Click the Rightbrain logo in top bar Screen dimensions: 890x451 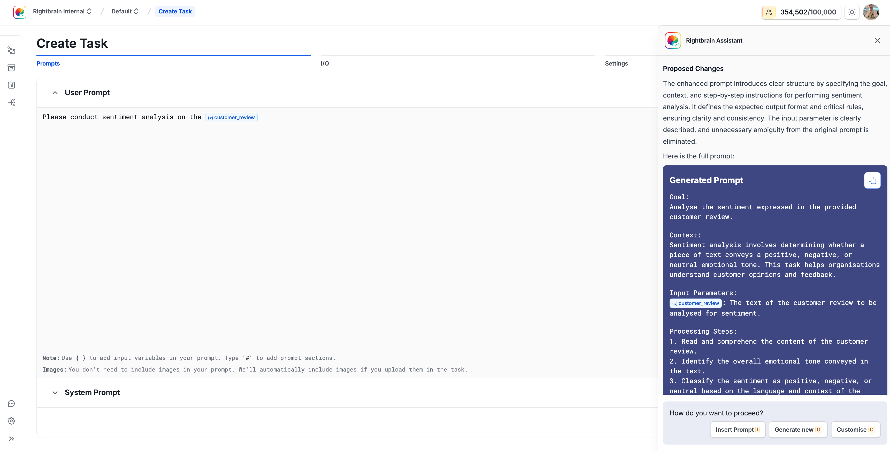click(x=20, y=12)
